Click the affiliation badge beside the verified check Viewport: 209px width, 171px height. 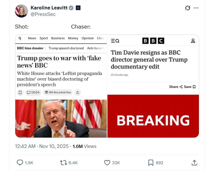(78, 8)
